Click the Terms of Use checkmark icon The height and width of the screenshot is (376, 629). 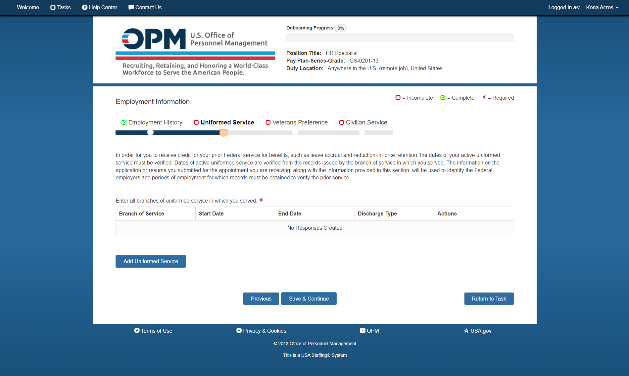pyautogui.click(x=137, y=330)
